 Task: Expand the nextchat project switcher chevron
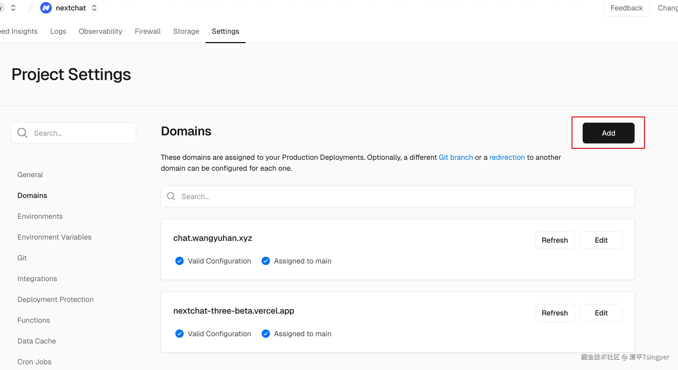95,8
